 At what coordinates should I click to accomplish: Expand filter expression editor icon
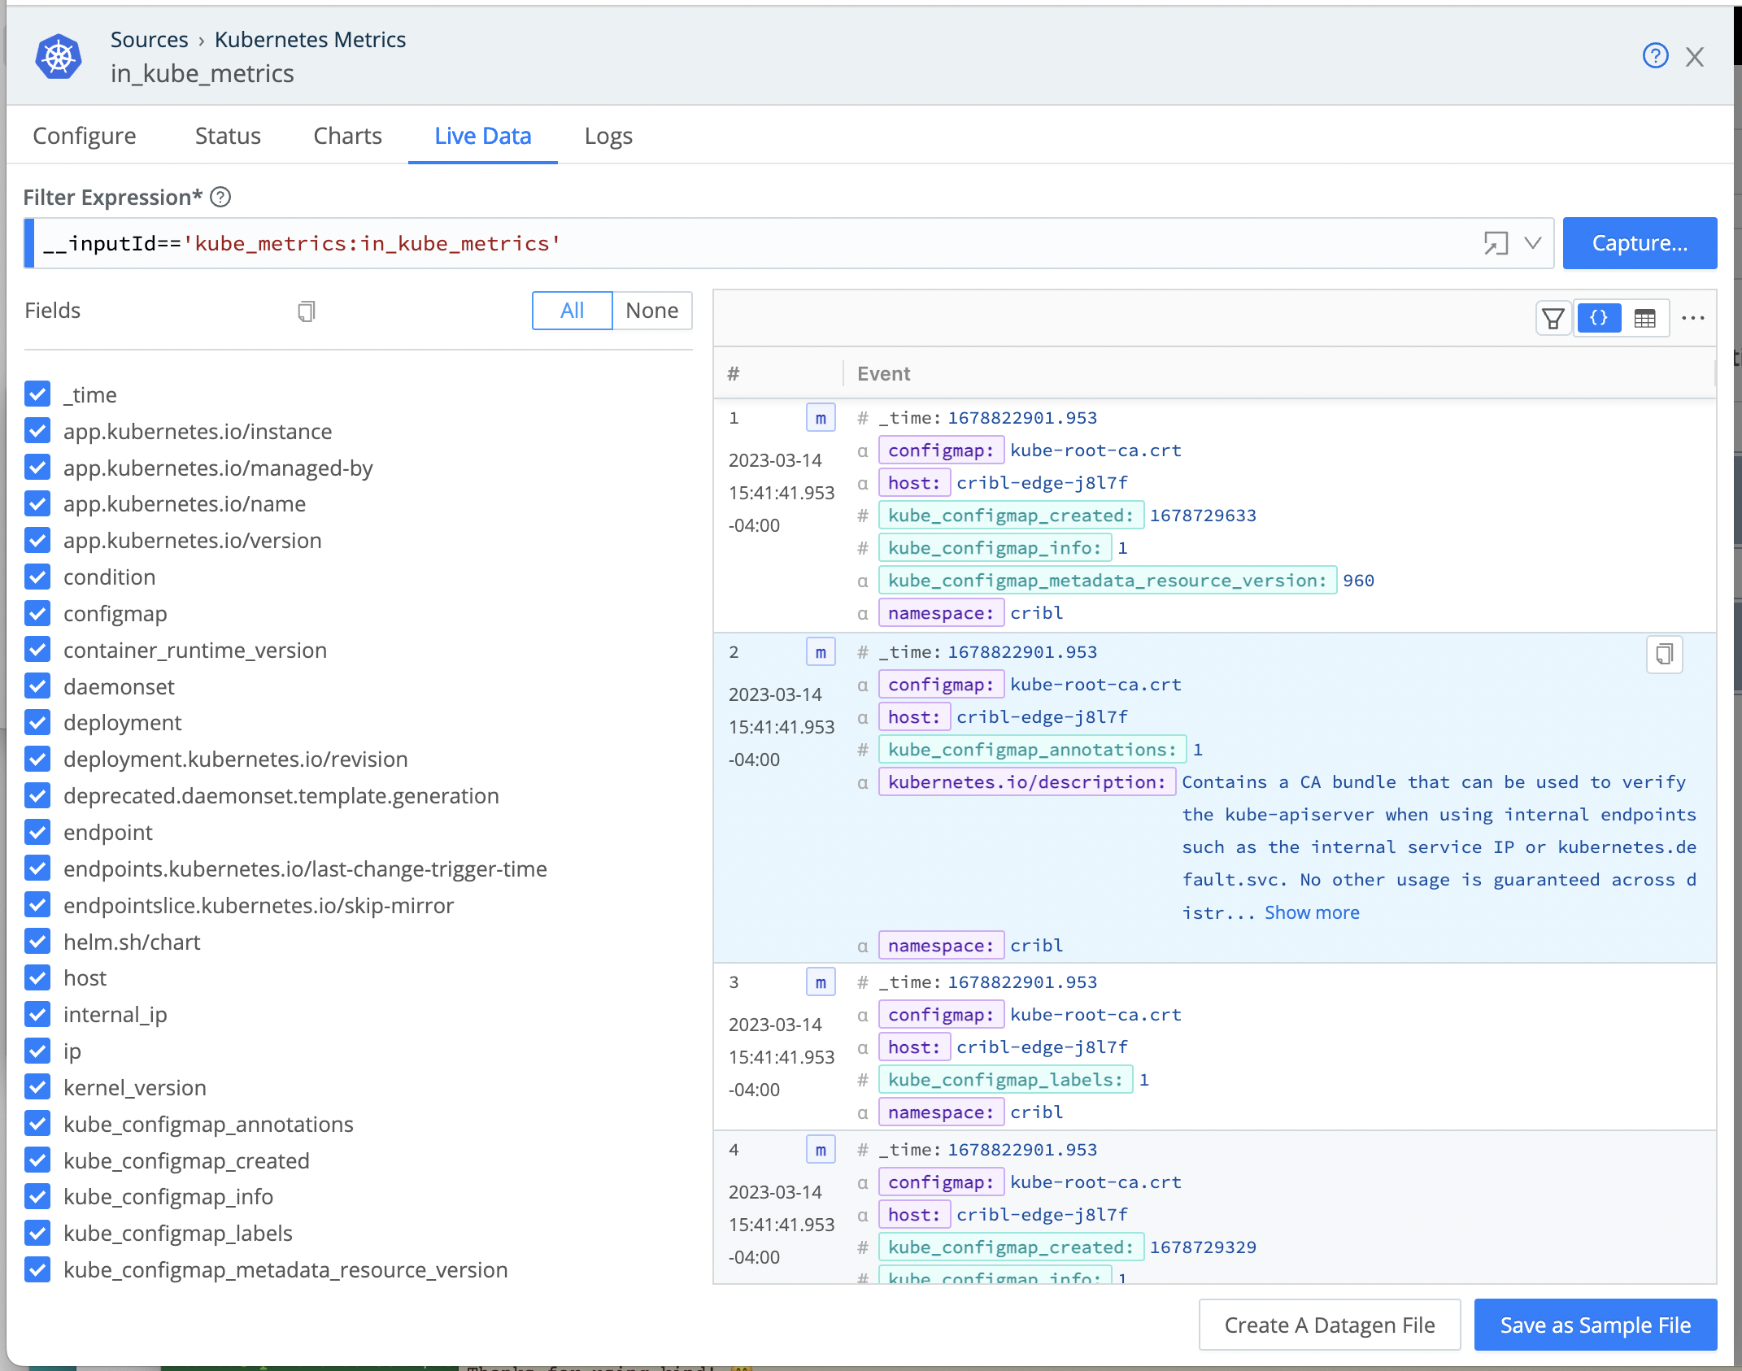[1495, 243]
